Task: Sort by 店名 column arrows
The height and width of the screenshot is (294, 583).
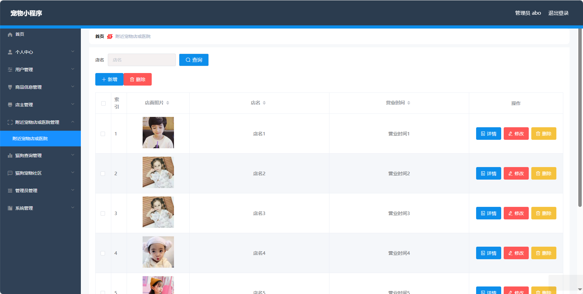Action: click(x=264, y=103)
